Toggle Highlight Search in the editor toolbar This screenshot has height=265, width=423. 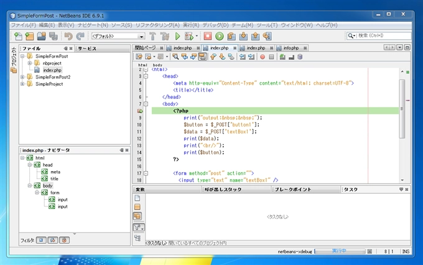(x=202, y=57)
